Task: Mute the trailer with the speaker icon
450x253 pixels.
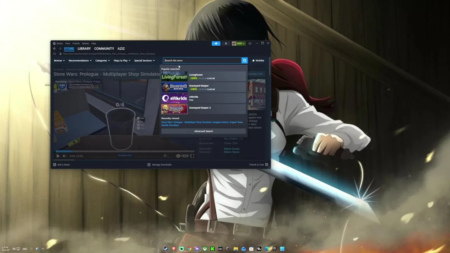Action: pos(65,156)
